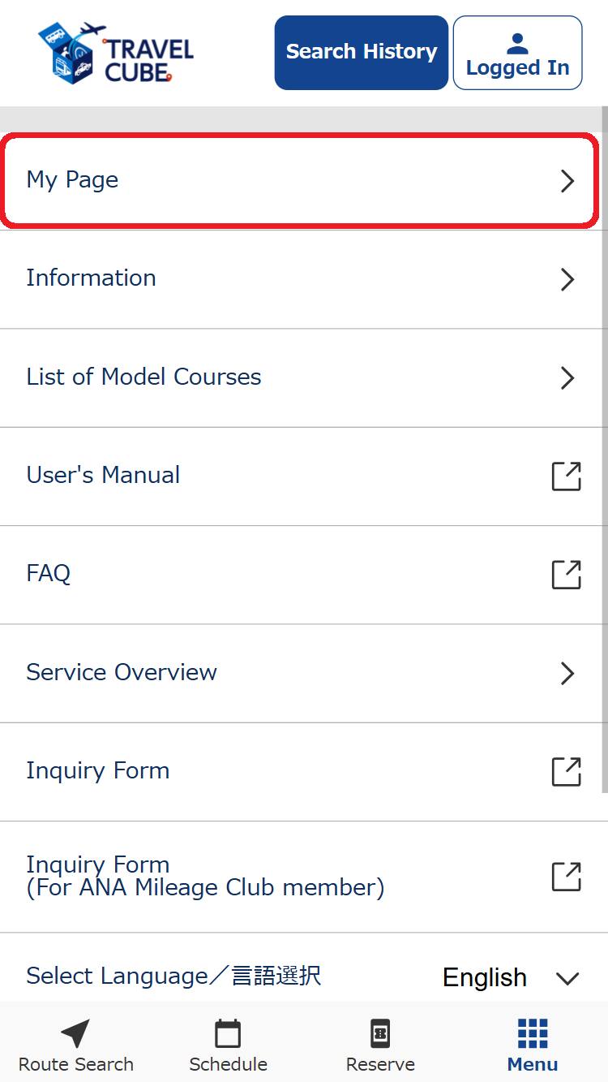Click the external link icon beside FAQ

[567, 574]
